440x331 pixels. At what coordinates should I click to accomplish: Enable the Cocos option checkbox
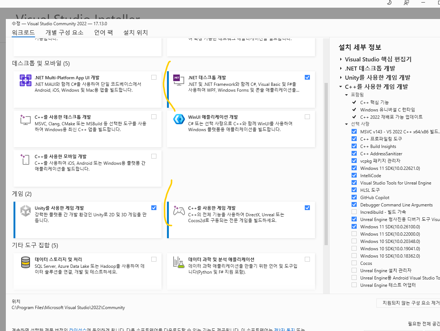[x=354, y=263]
